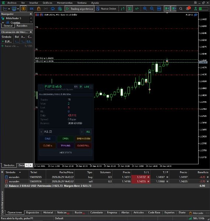Switch to line chart mode icon
This screenshot has height=221, width=210.
click(137, 9)
